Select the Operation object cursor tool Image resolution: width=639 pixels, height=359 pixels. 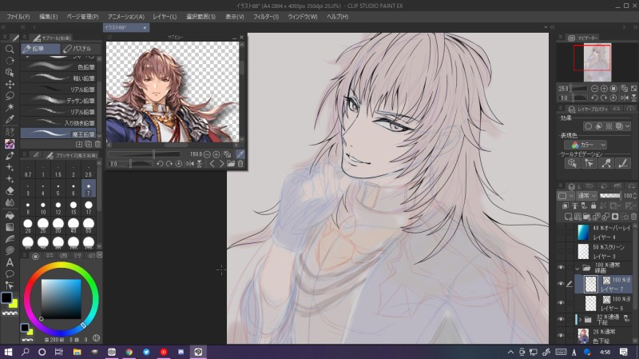pyautogui.click(x=10, y=72)
